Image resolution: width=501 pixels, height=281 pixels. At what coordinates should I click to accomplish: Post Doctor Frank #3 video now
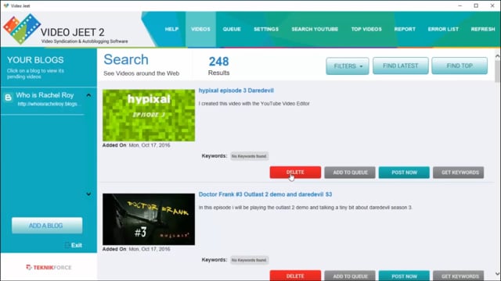click(x=404, y=276)
